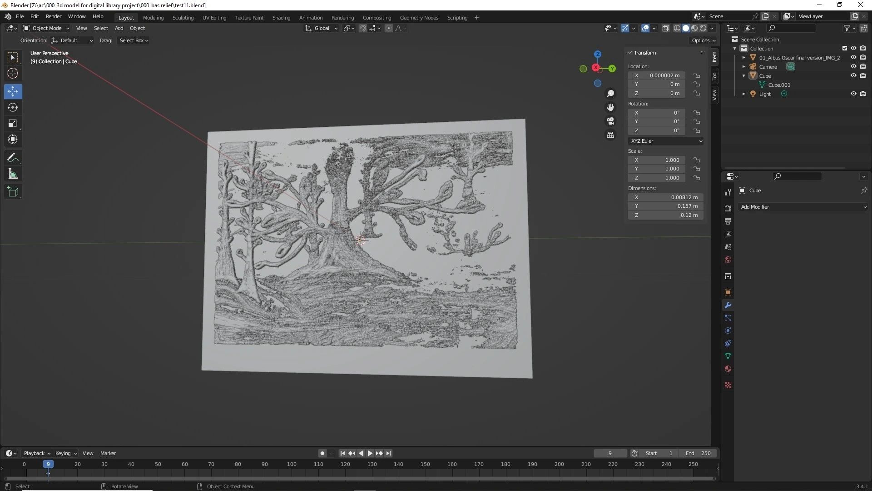Open the Output properties tab
Image resolution: width=872 pixels, height=491 pixels.
[728, 221]
